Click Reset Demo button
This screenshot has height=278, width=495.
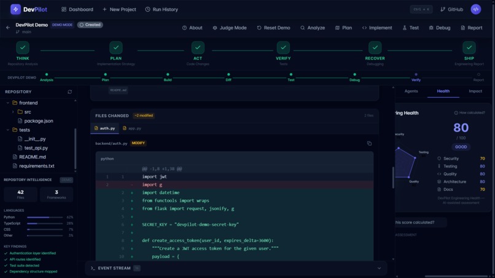point(273,28)
